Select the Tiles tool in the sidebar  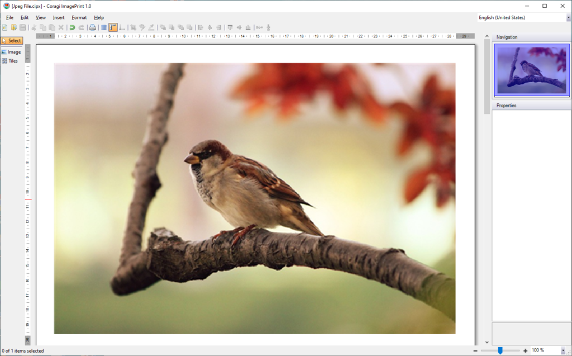coord(11,60)
